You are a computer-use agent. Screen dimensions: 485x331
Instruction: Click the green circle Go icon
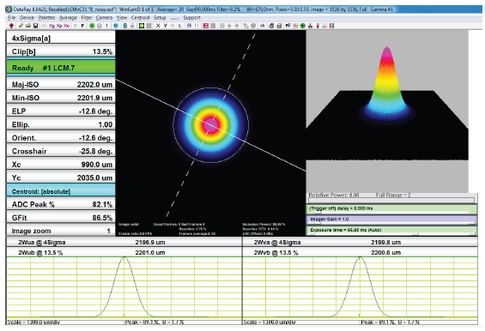pos(92,26)
